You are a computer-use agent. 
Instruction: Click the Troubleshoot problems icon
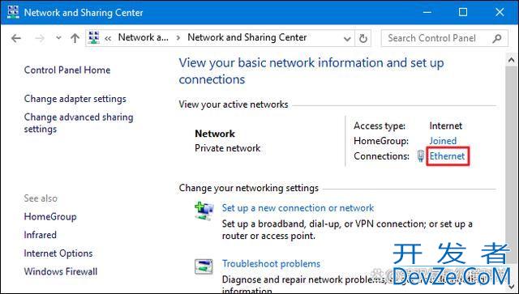(x=204, y=266)
